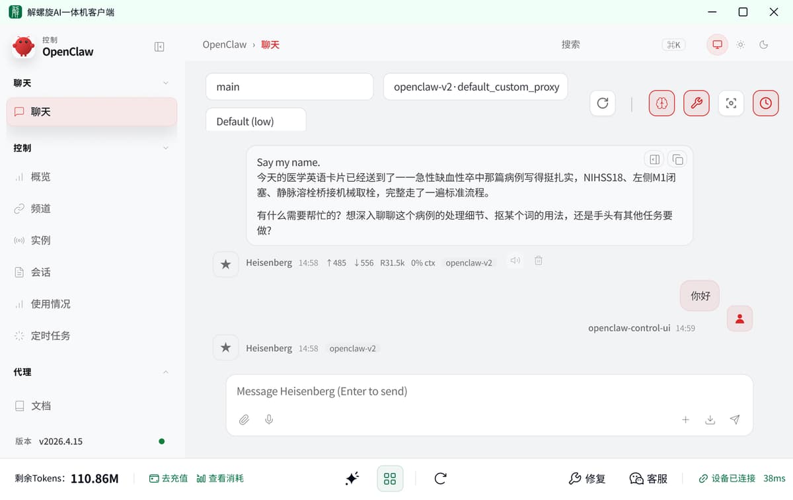Viewport: 793px width, 500px height.
Task: Switch to system theme monitor icon
Action: point(716,45)
